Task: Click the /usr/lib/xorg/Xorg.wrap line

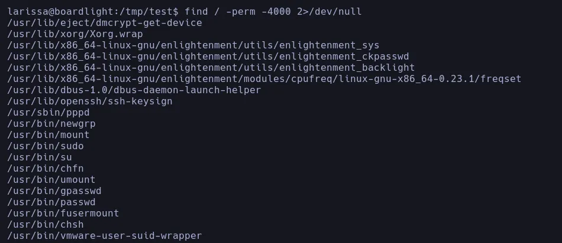Action: (75, 34)
